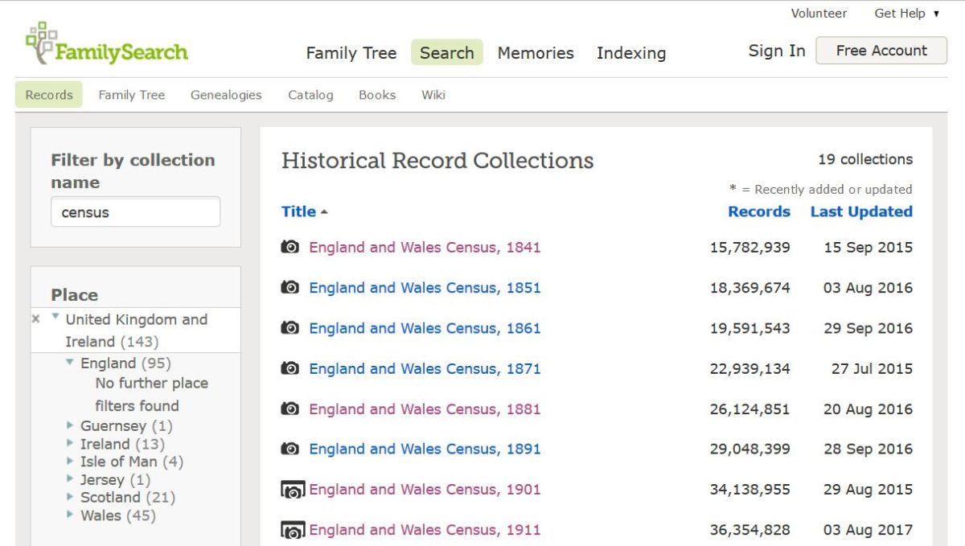Click the camera icon beside the 1861 Census
Screen dimensions: 965x546
289,328
